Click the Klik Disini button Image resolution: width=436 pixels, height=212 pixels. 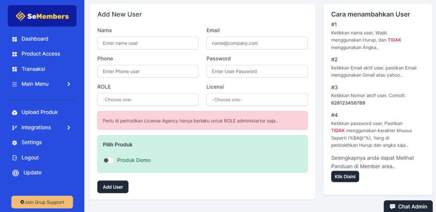coord(345,177)
